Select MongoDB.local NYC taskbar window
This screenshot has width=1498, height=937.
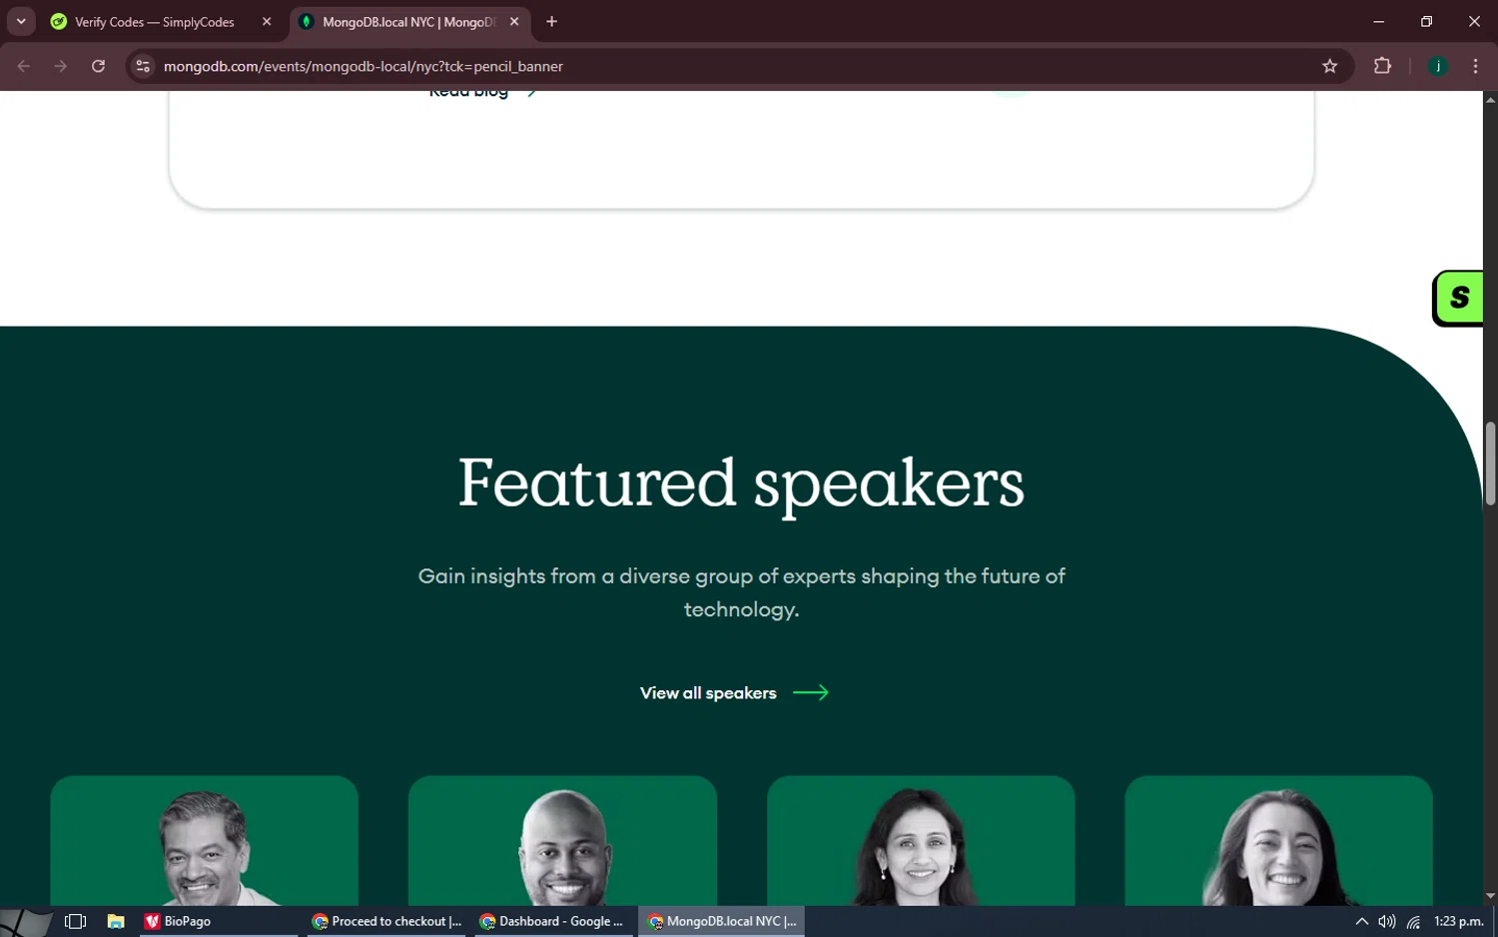point(721,921)
